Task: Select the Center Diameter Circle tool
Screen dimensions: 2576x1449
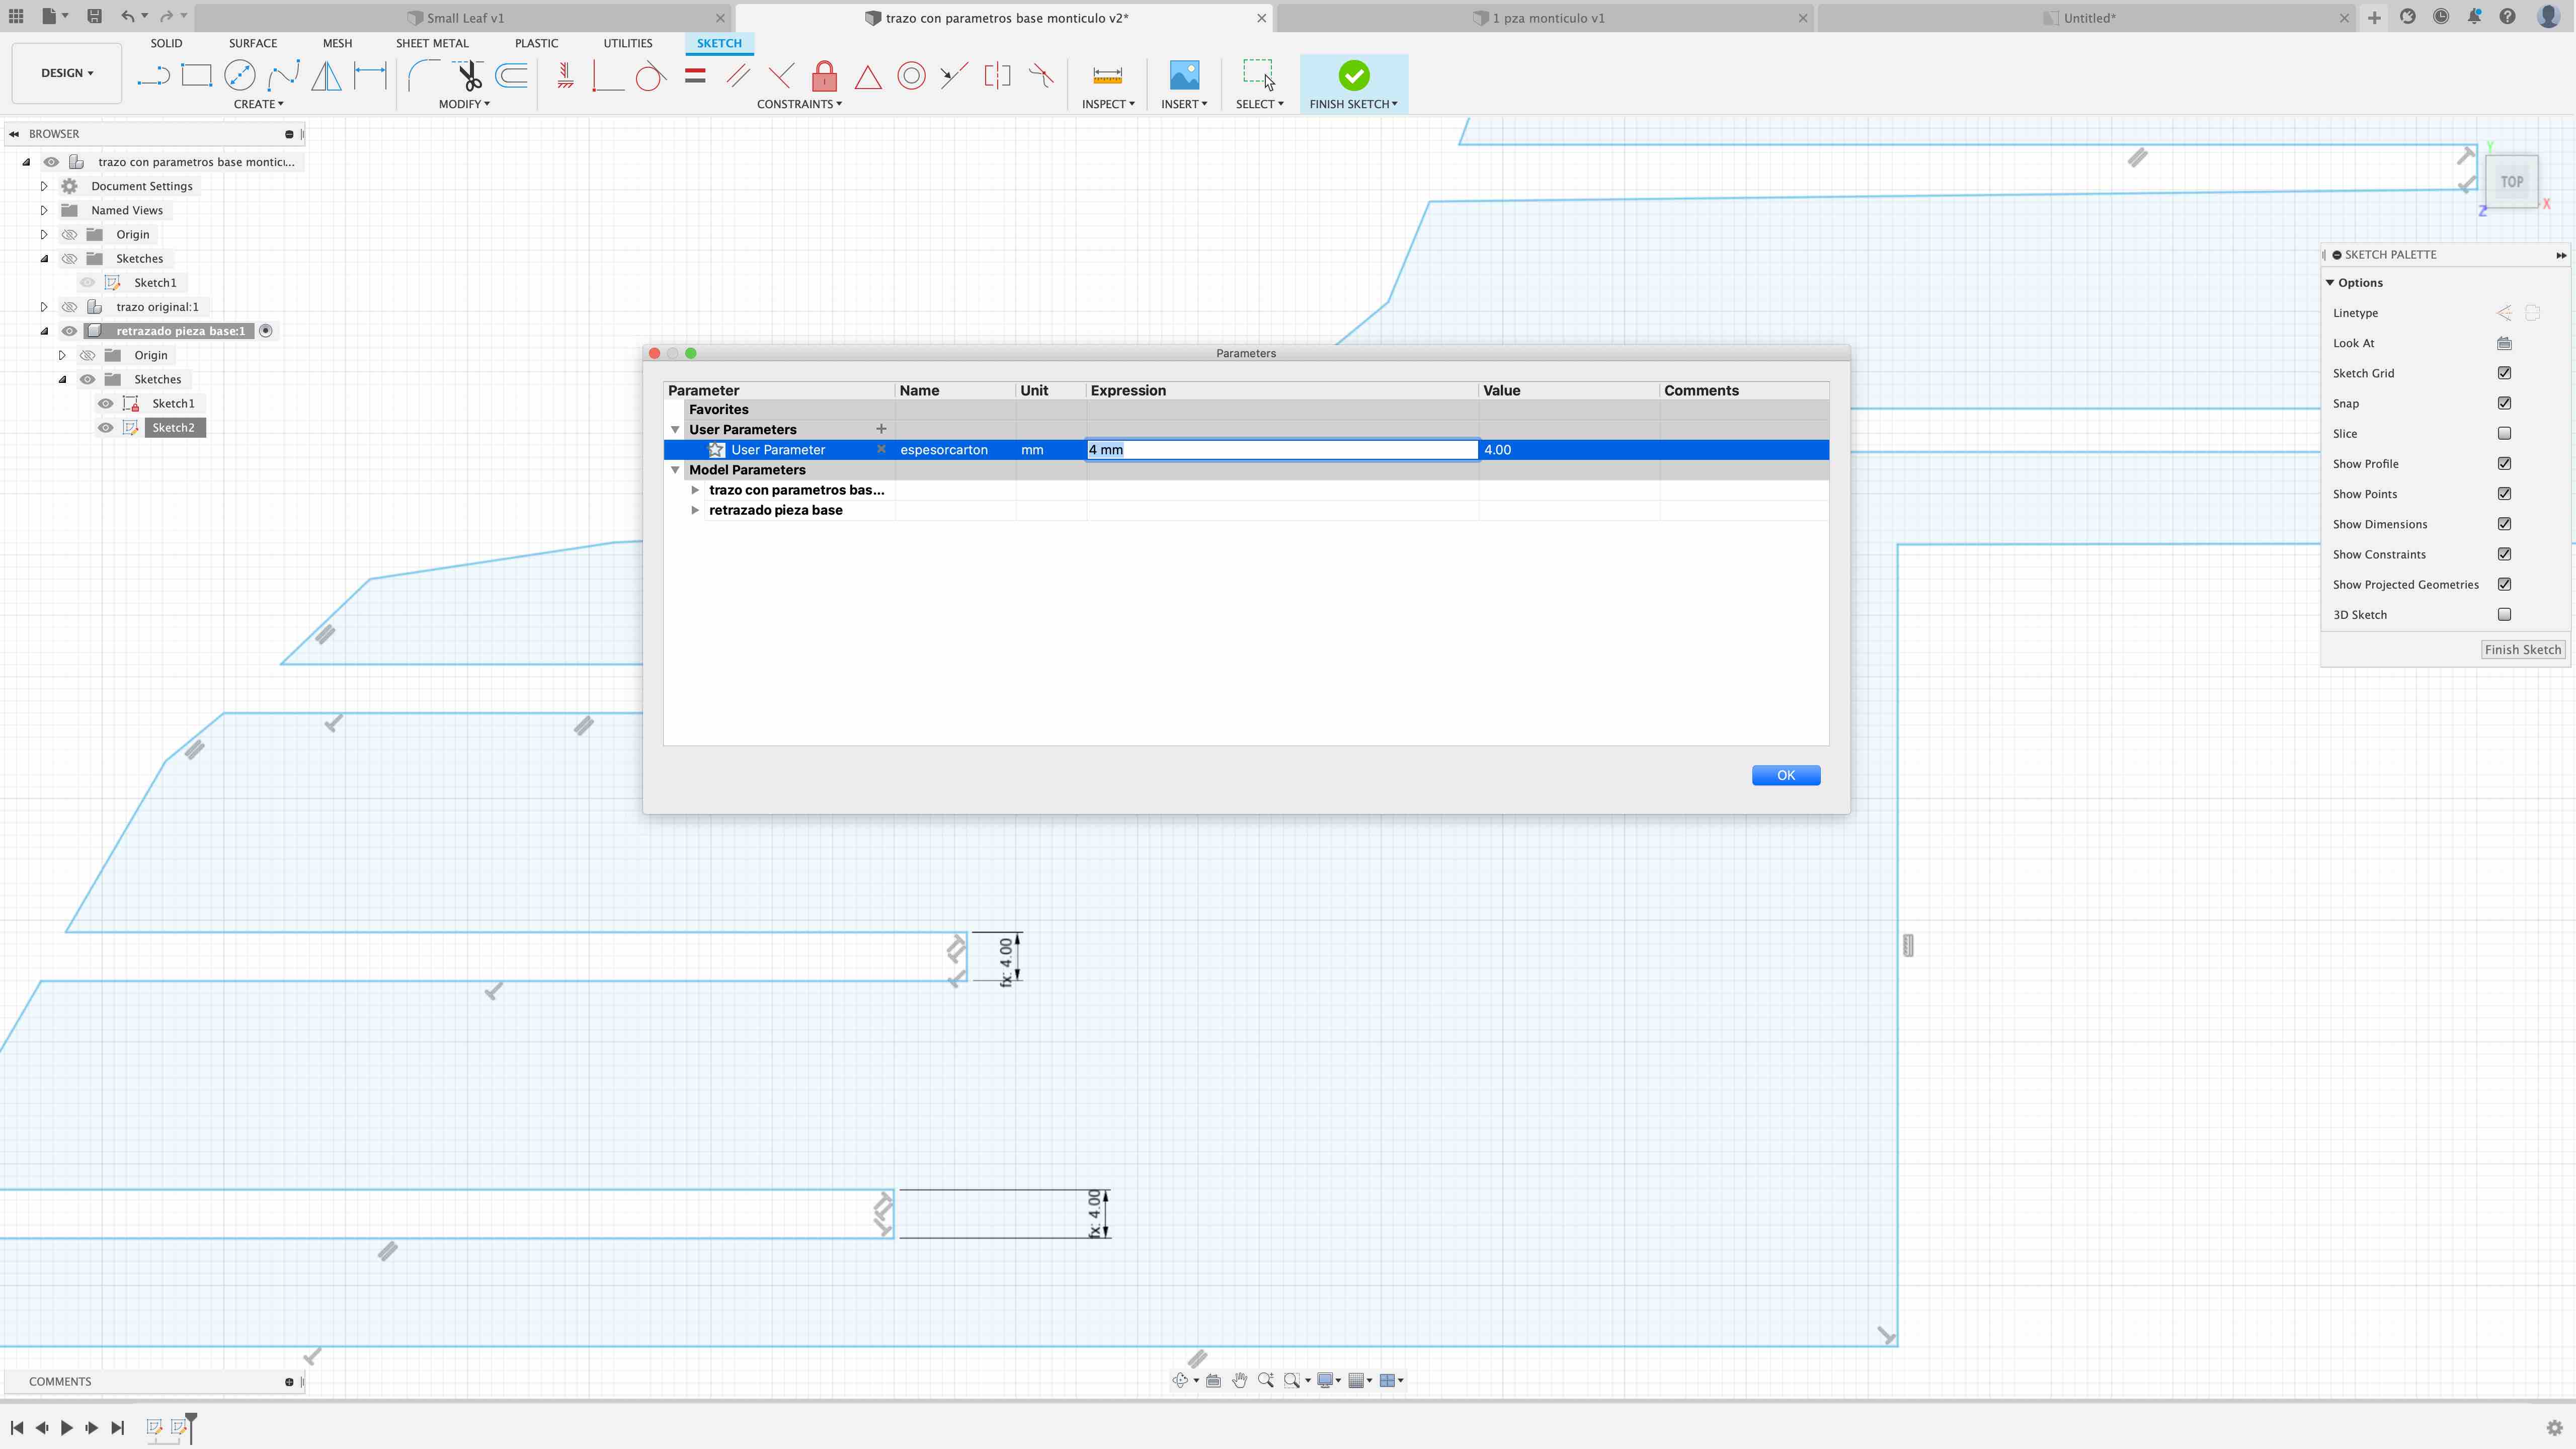Action: pyautogui.click(x=240, y=76)
